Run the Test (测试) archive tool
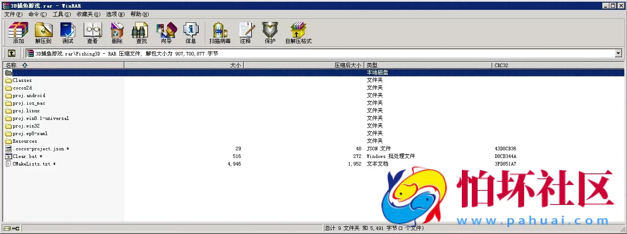This screenshot has height=234, width=627. click(x=68, y=33)
